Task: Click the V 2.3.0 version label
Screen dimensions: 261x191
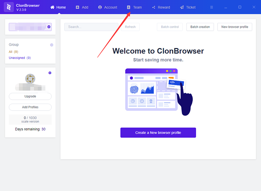Action: point(21,10)
